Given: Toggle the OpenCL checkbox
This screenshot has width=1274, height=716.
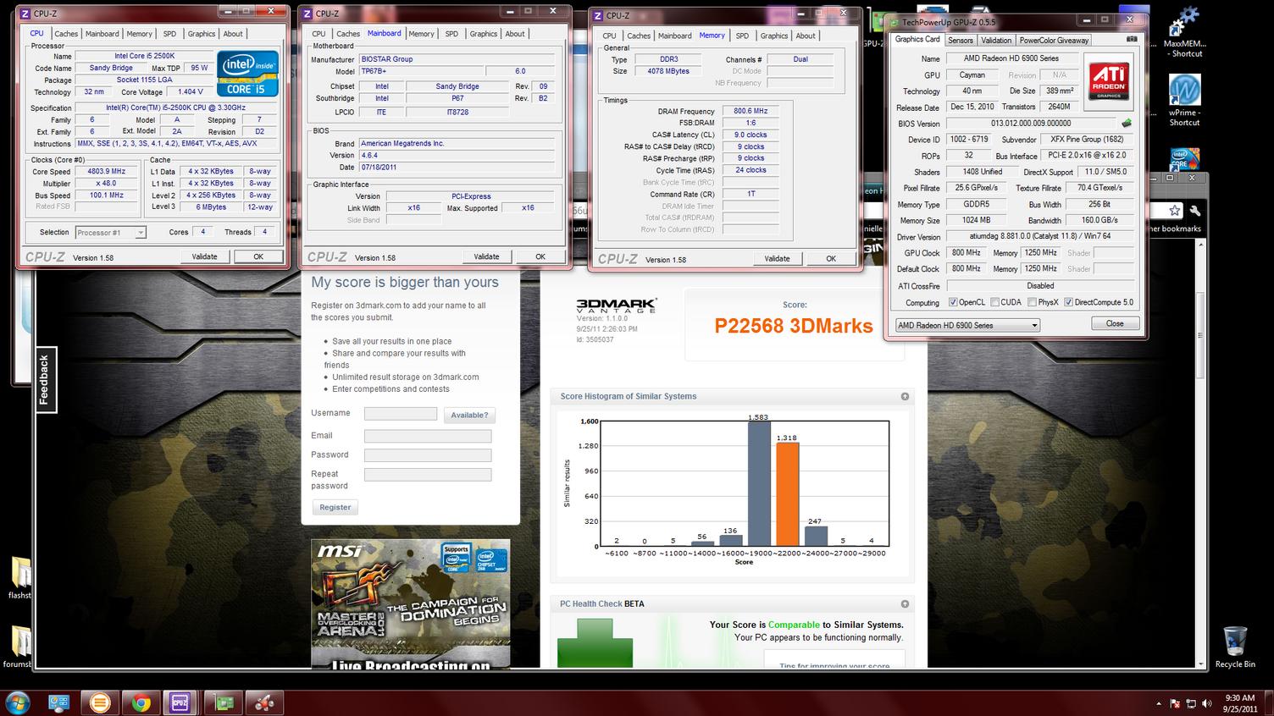Looking at the screenshot, I should click(953, 302).
